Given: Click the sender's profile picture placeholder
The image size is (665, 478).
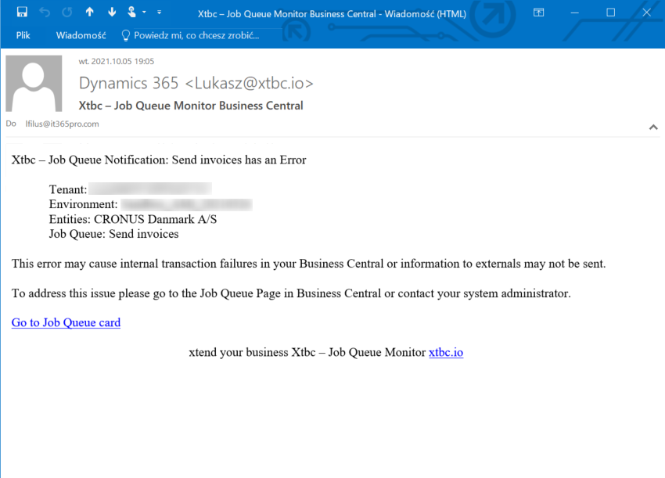Looking at the screenshot, I should [34, 82].
